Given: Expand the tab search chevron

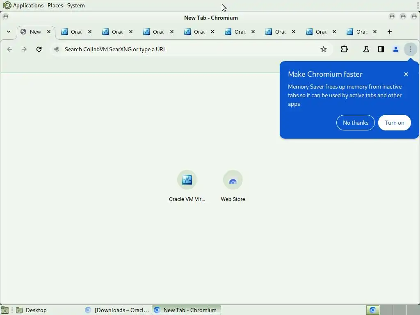Looking at the screenshot, I should pyautogui.click(x=9, y=32).
